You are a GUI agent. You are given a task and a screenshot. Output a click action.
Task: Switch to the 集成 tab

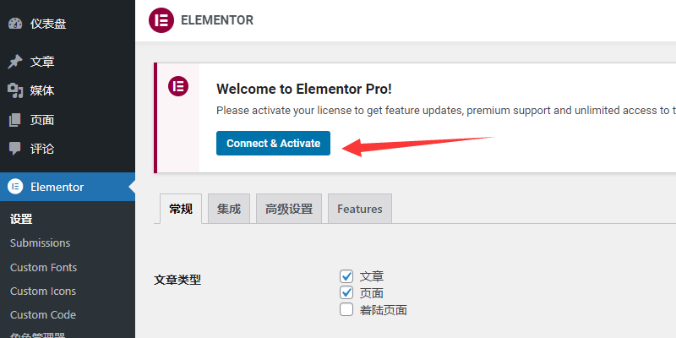tap(229, 209)
